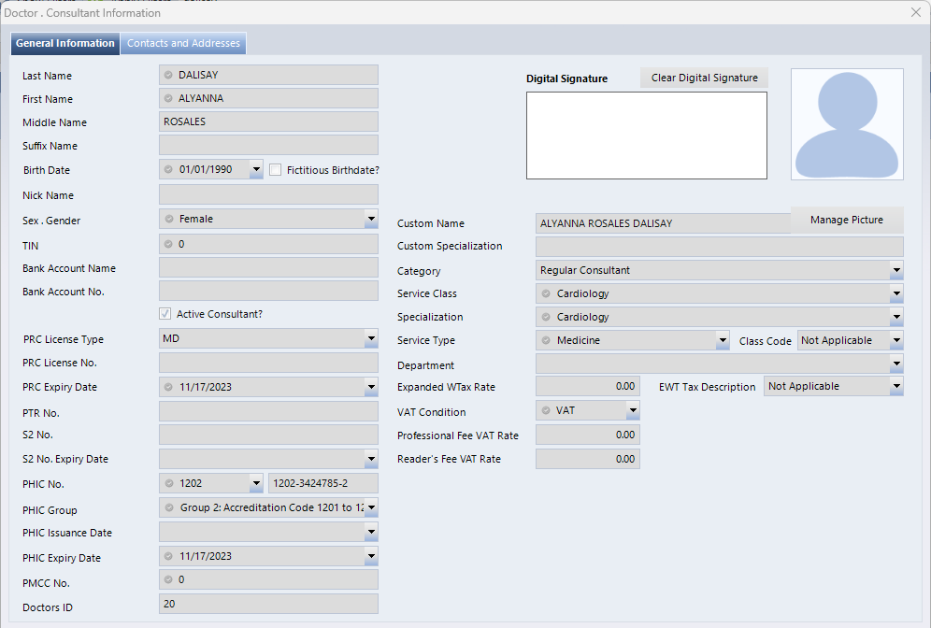Click the Nick Name field
931x628 pixels.
(268, 194)
